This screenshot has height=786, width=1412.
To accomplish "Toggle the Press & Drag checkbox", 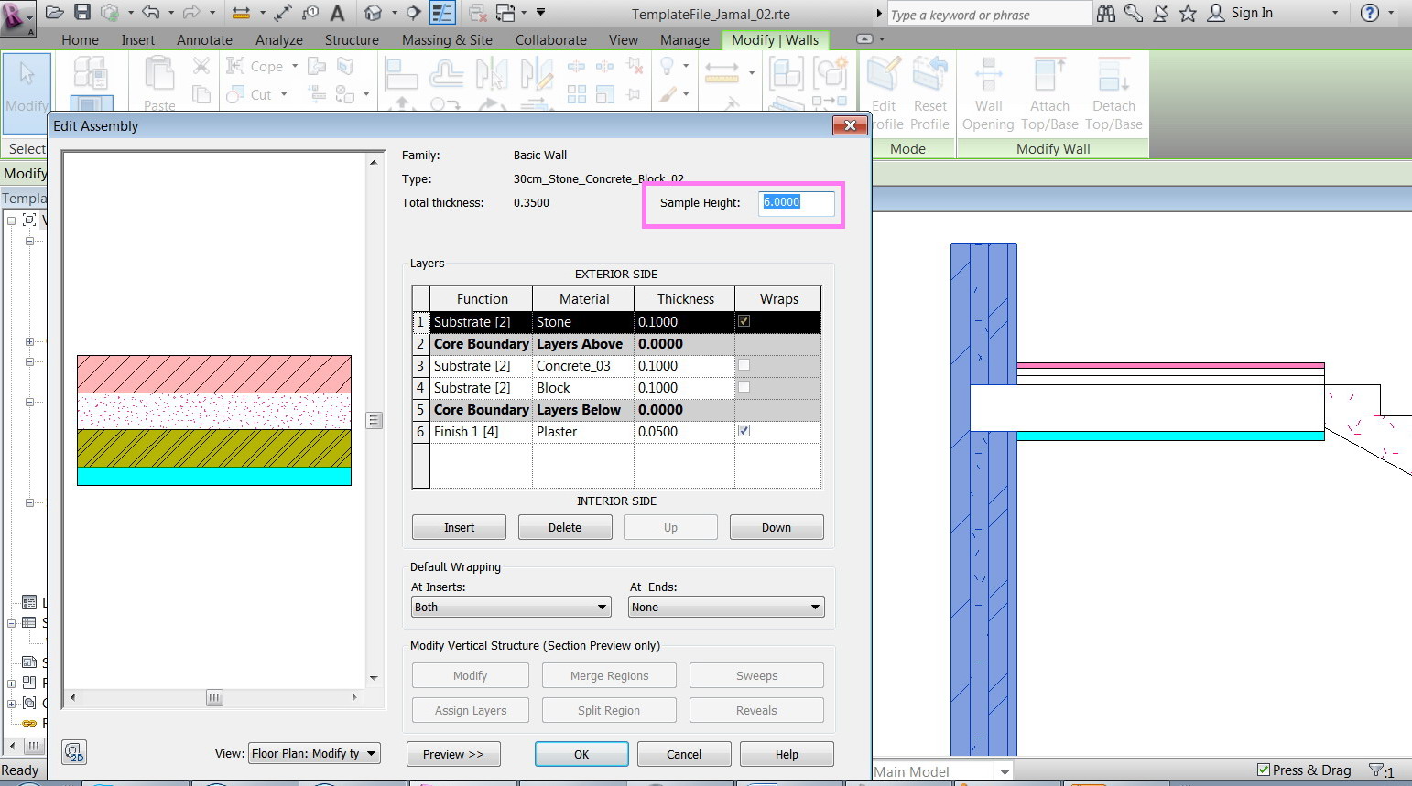I will tap(1264, 770).
